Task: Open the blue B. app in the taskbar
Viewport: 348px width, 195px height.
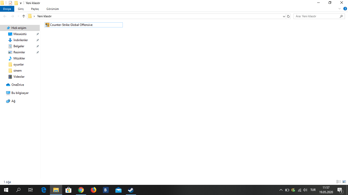Action: point(106,190)
